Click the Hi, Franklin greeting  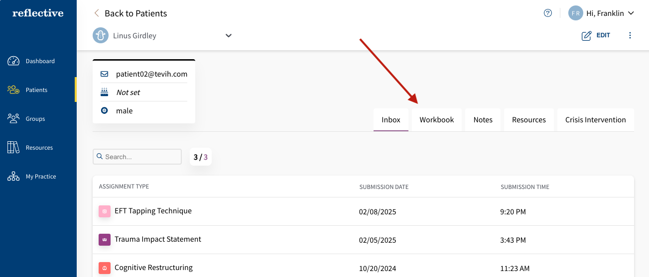point(605,13)
